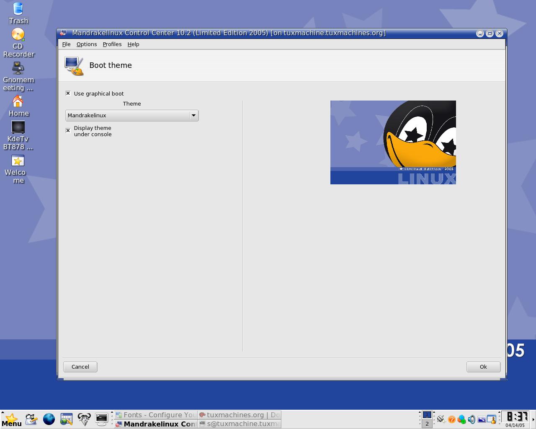Click the Cancel button
The width and height of the screenshot is (536, 429).
[x=80, y=367]
